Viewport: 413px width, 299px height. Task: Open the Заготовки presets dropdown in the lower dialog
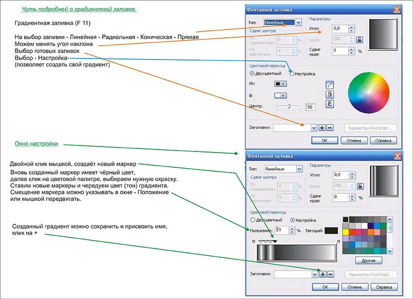click(314, 274)
